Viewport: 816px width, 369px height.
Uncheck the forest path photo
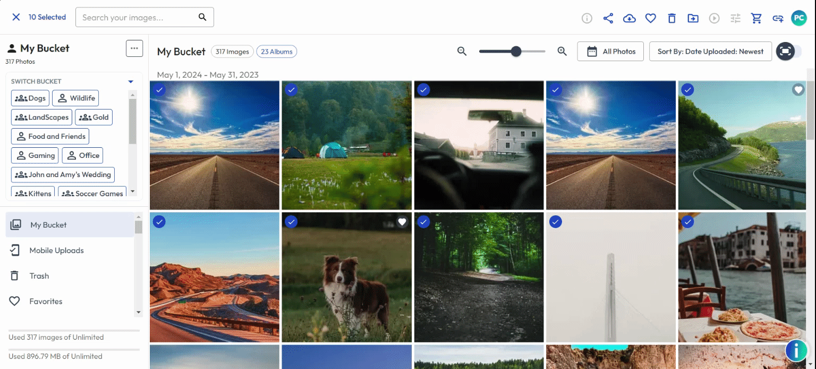pyautogui.click(x=423, y=222)
